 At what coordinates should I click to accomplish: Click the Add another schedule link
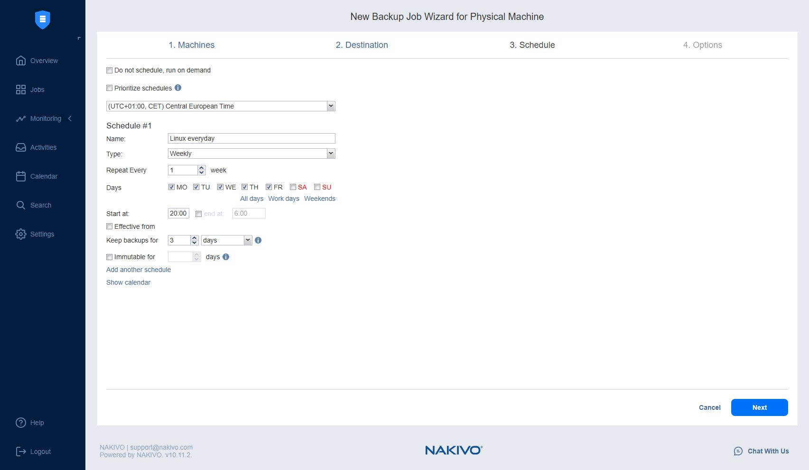[138, 270]
